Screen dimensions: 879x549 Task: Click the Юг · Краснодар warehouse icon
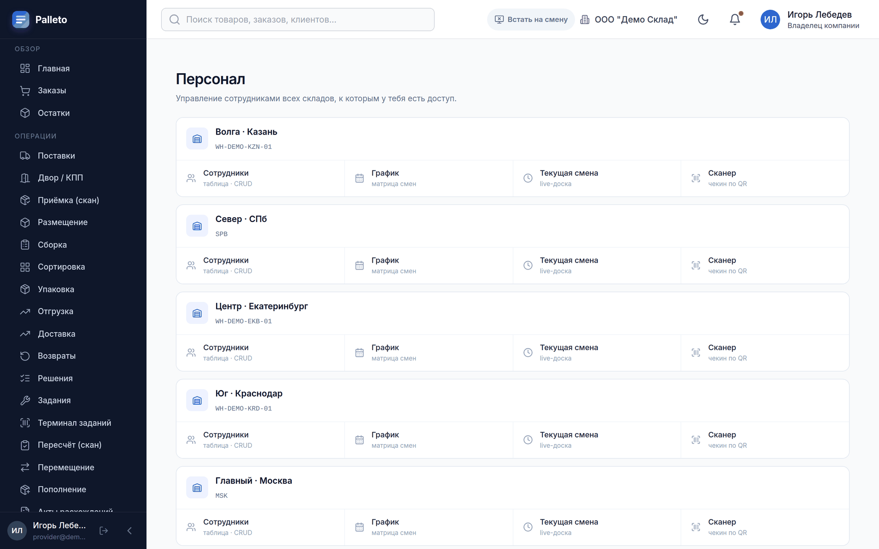pyautogui.click(x=197, y=401)
